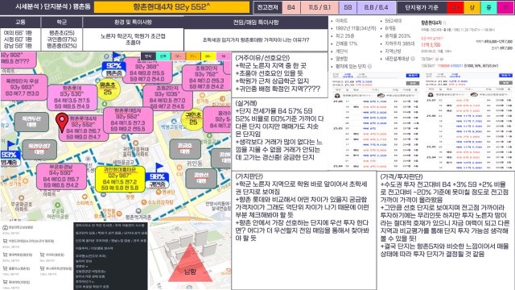515x290 pixels.
Task: Click the 552세대 bullet item
Action: pos(393,21)
